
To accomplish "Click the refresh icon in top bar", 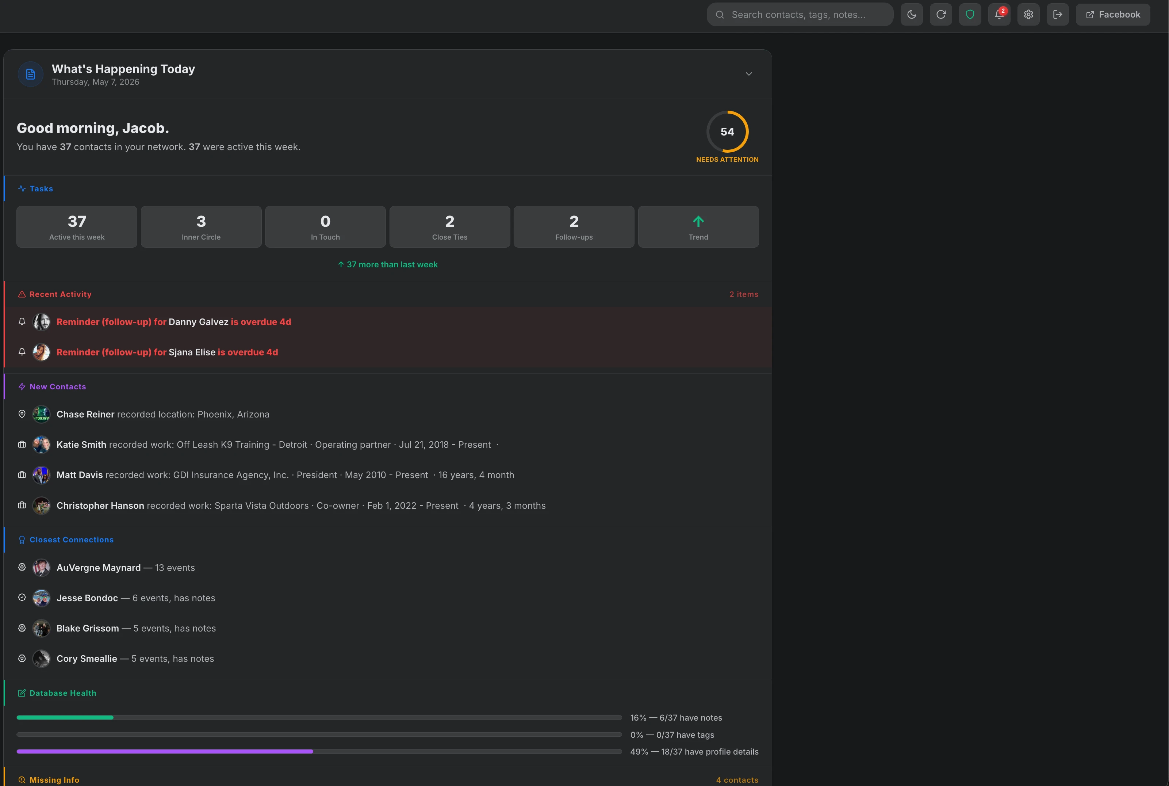I will point(940,15).
